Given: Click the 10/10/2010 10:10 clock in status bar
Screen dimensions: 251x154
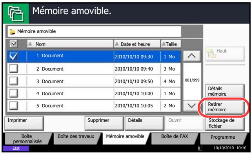Looking at the screenshot, I should pos(230,148).
